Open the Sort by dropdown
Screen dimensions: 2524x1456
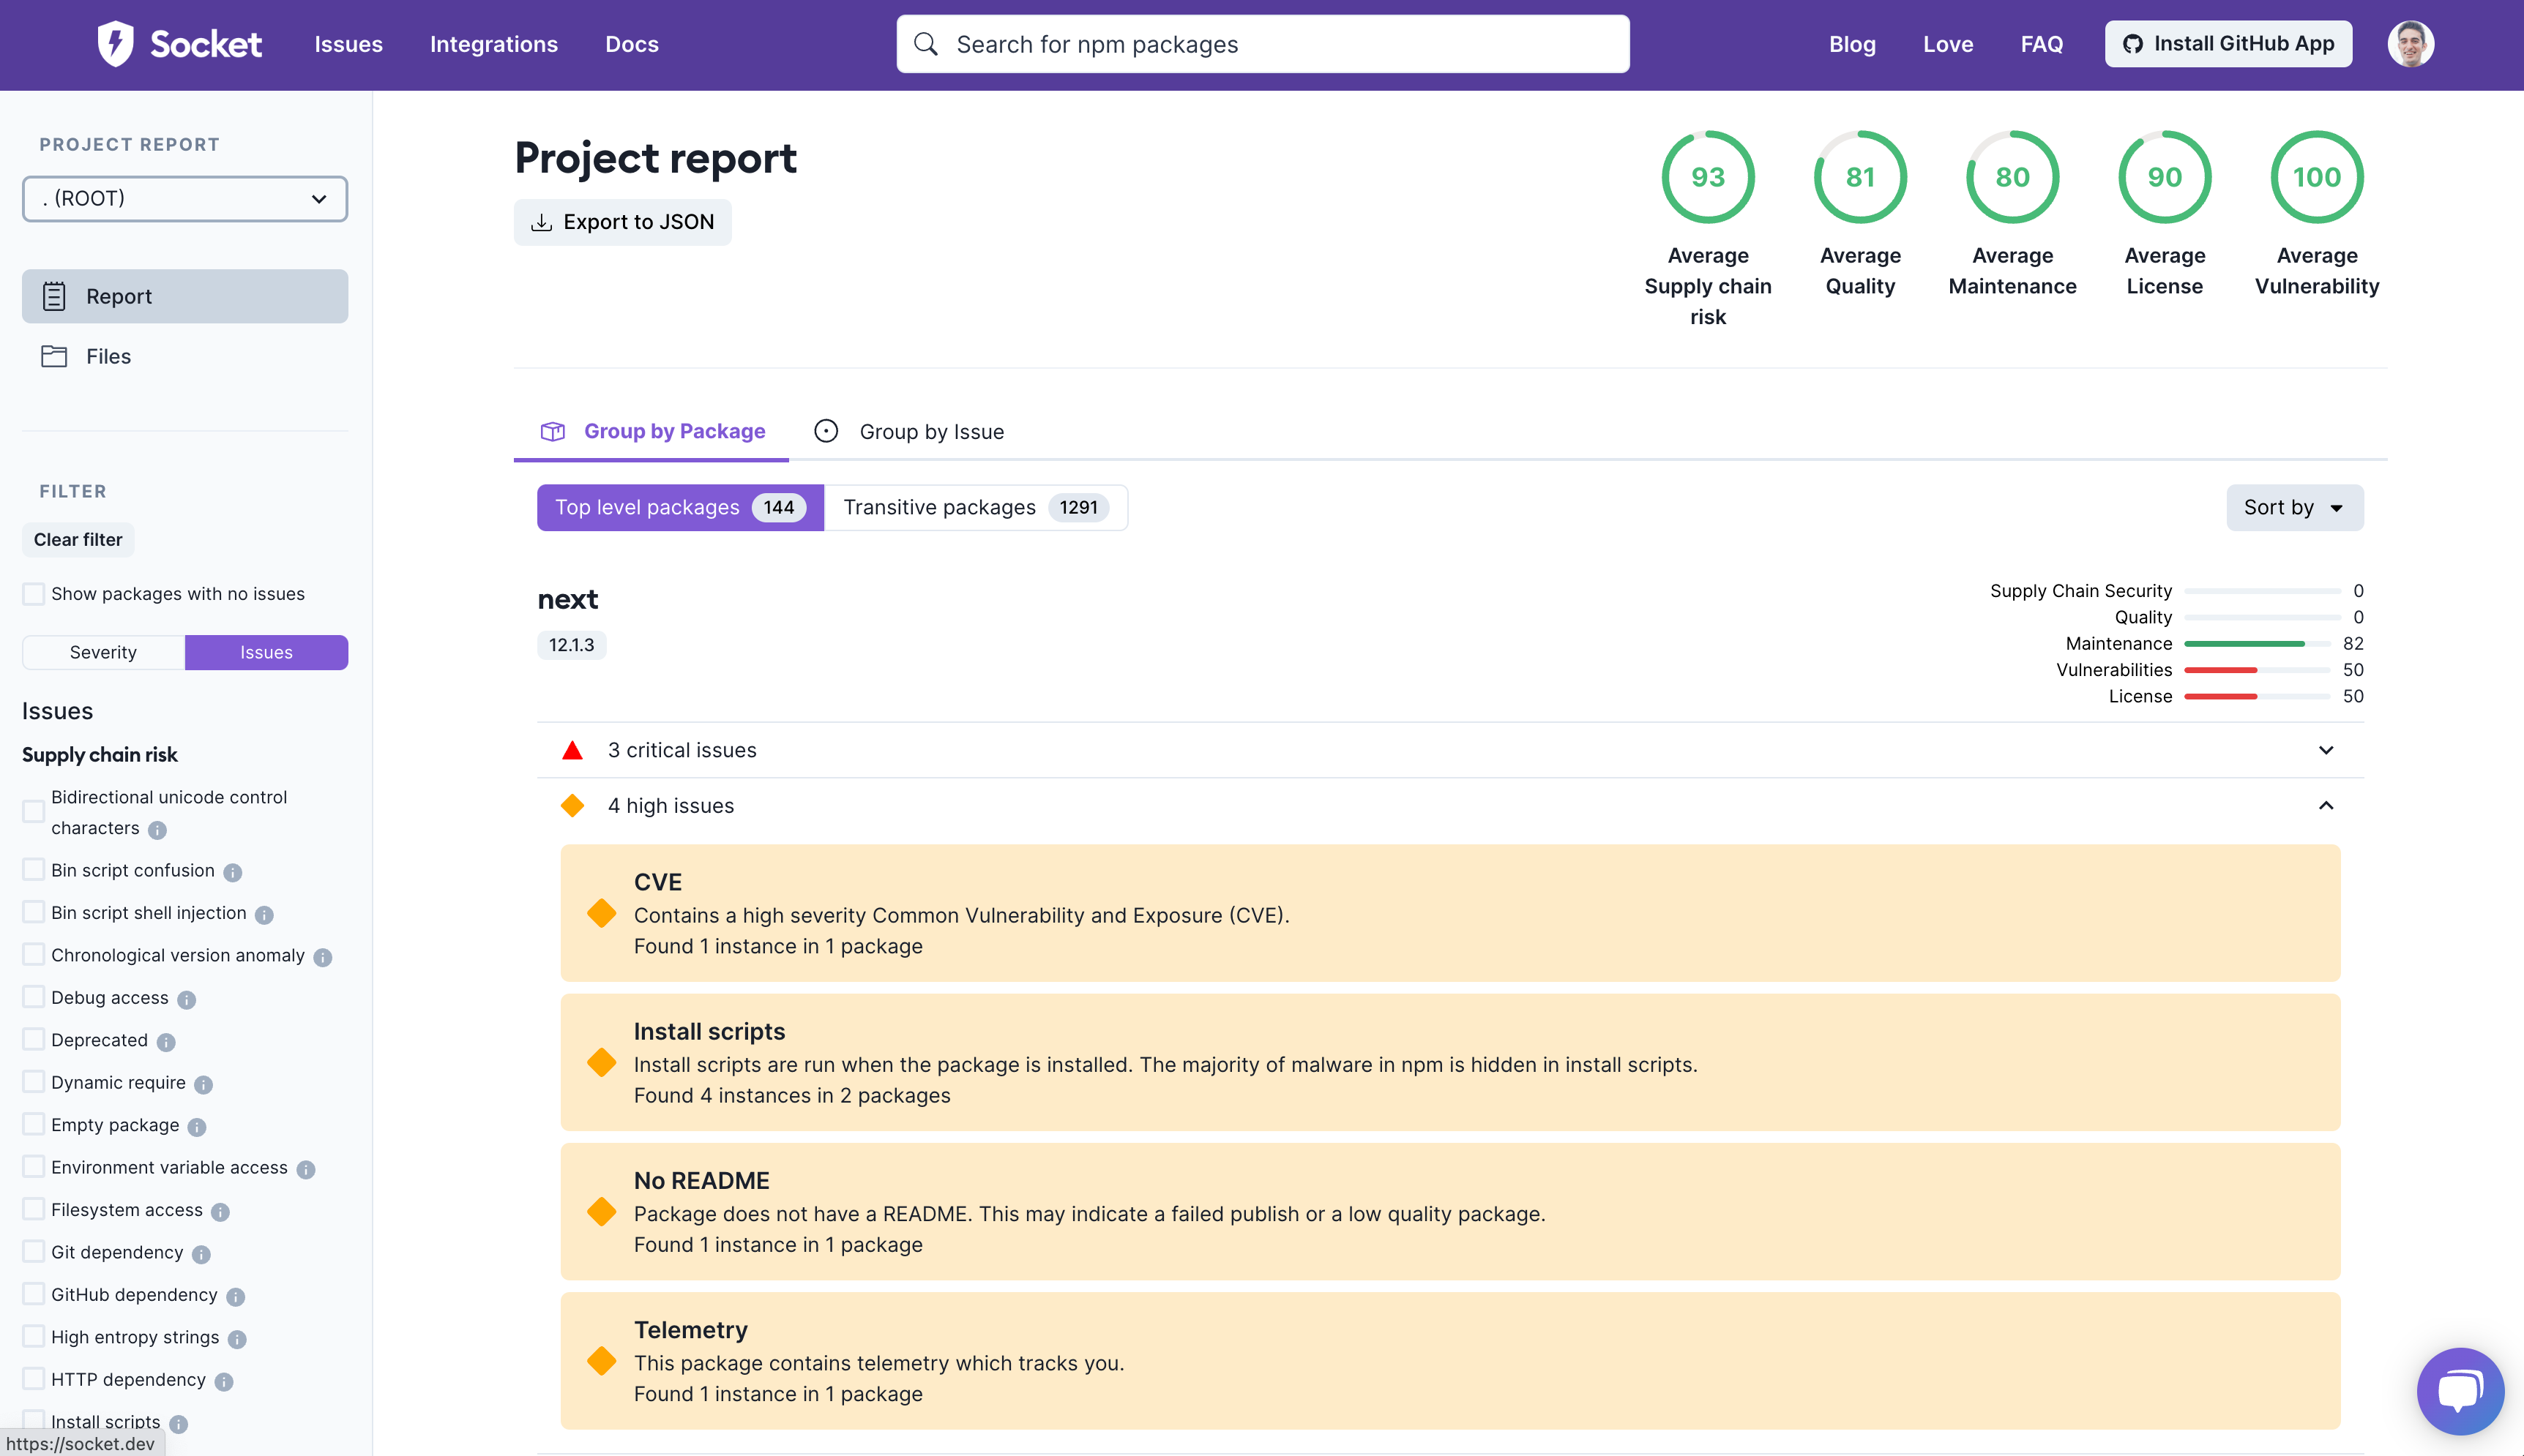click(2293, 506)
